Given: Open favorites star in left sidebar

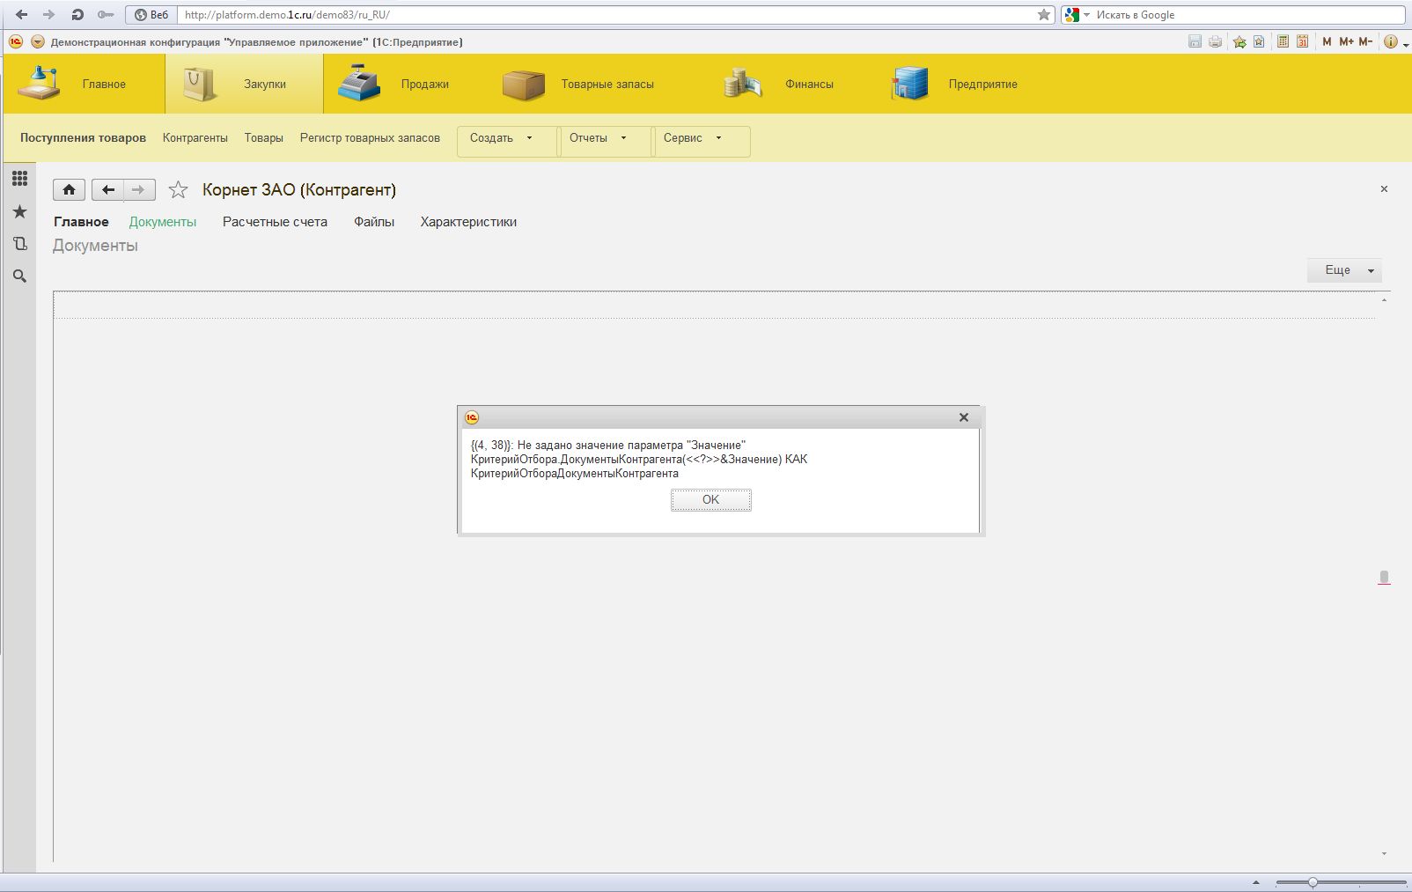Looking at the screenshot, I should 19,211.
